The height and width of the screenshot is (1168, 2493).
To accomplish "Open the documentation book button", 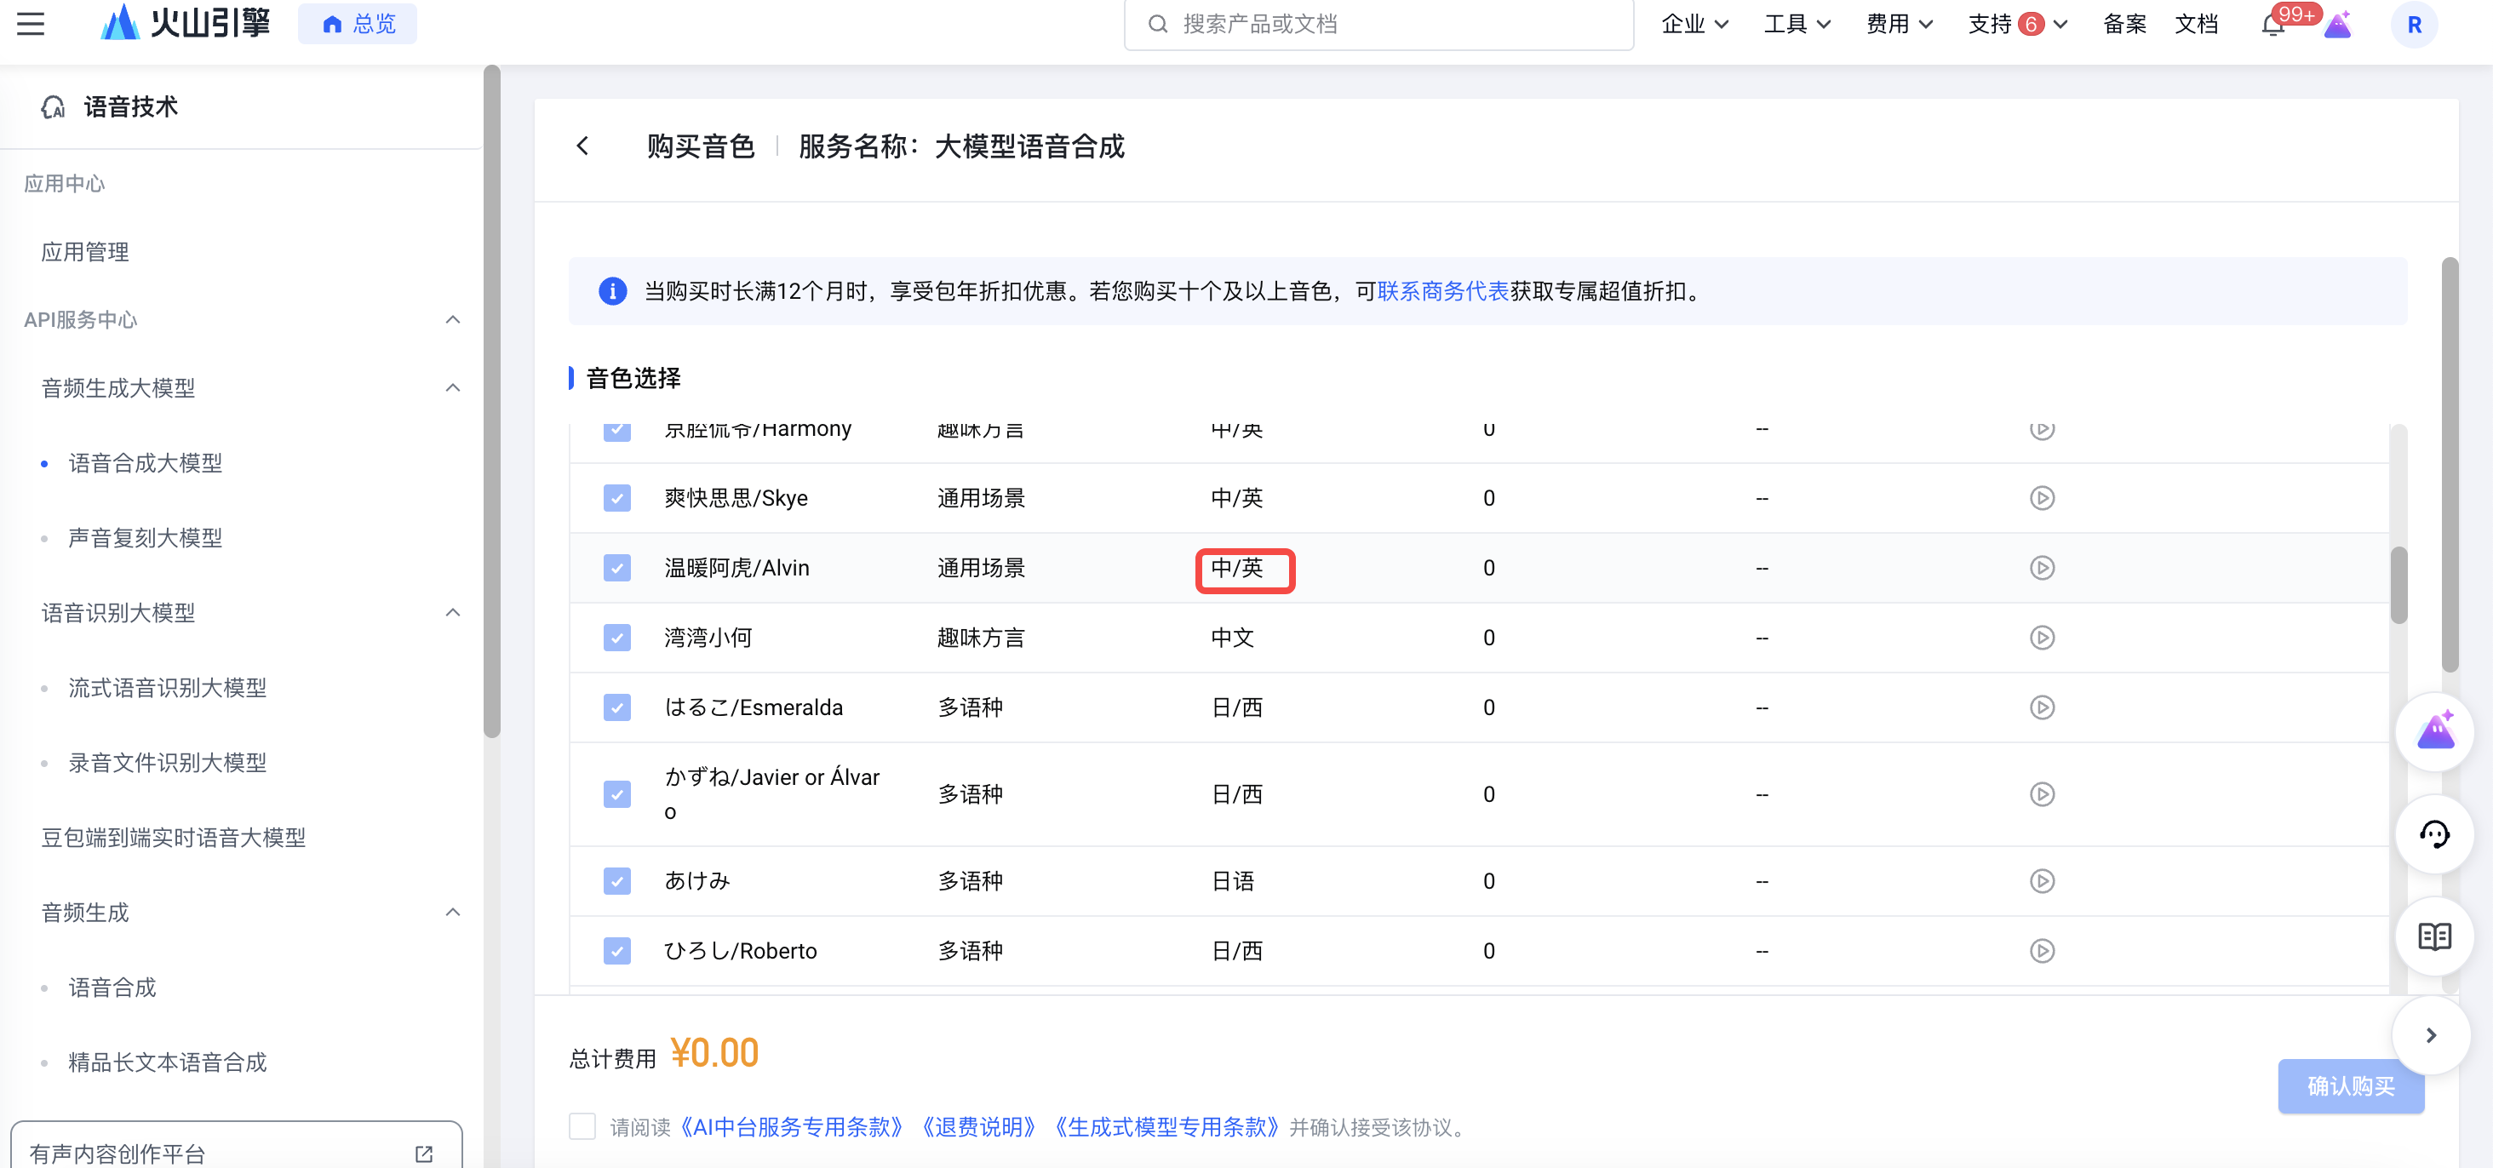I will [2434, 936].
